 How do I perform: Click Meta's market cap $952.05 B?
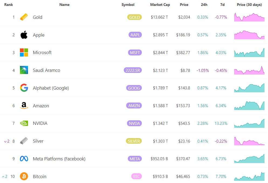point(159,159)
